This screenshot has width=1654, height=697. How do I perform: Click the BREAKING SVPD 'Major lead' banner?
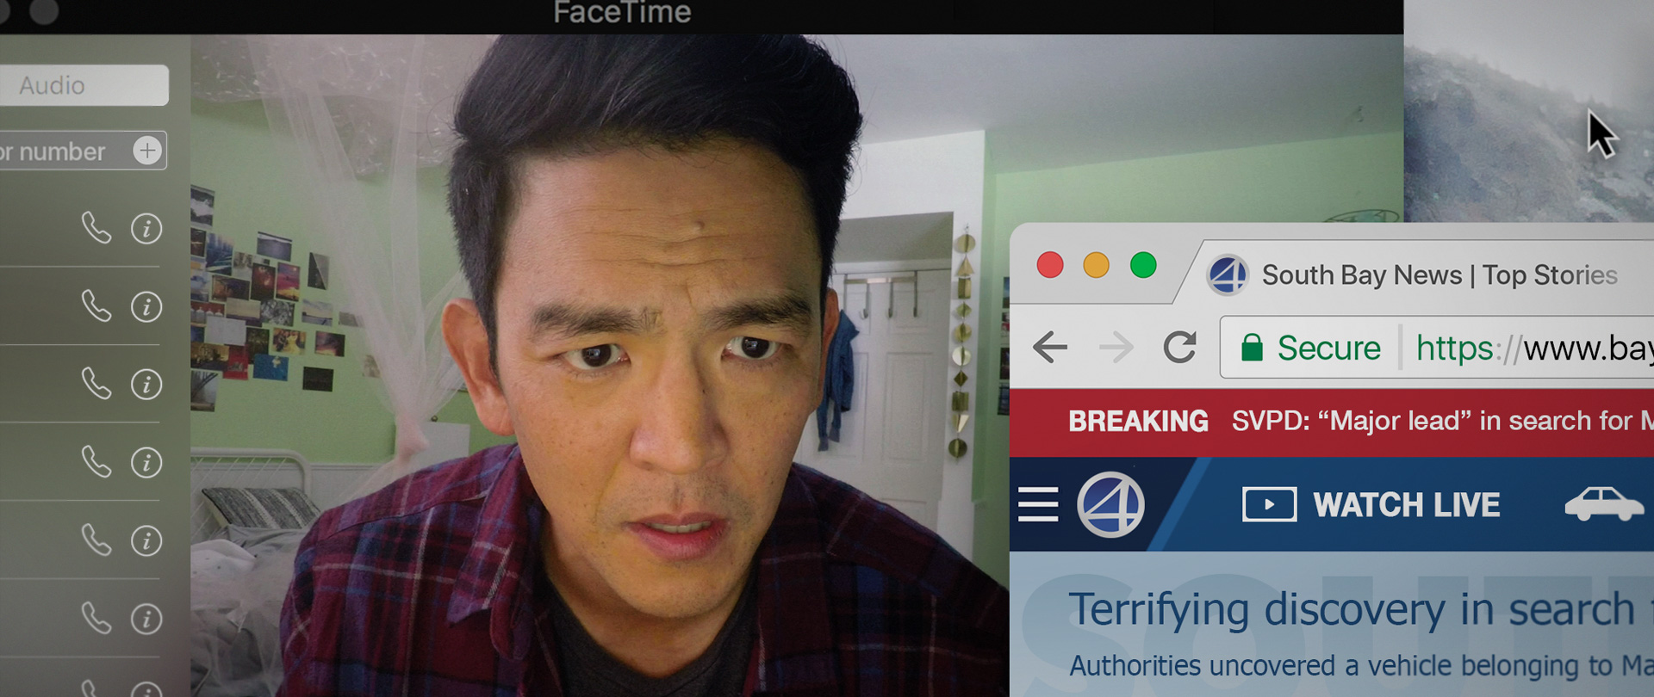(1332, 422)
